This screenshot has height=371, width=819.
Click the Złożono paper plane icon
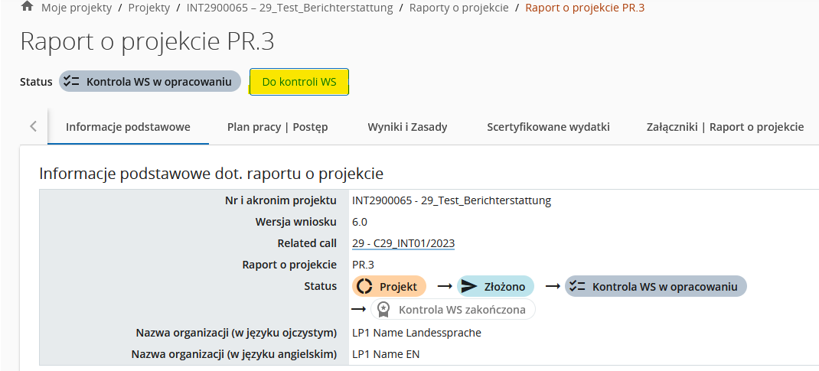click(x=468, y=287)
